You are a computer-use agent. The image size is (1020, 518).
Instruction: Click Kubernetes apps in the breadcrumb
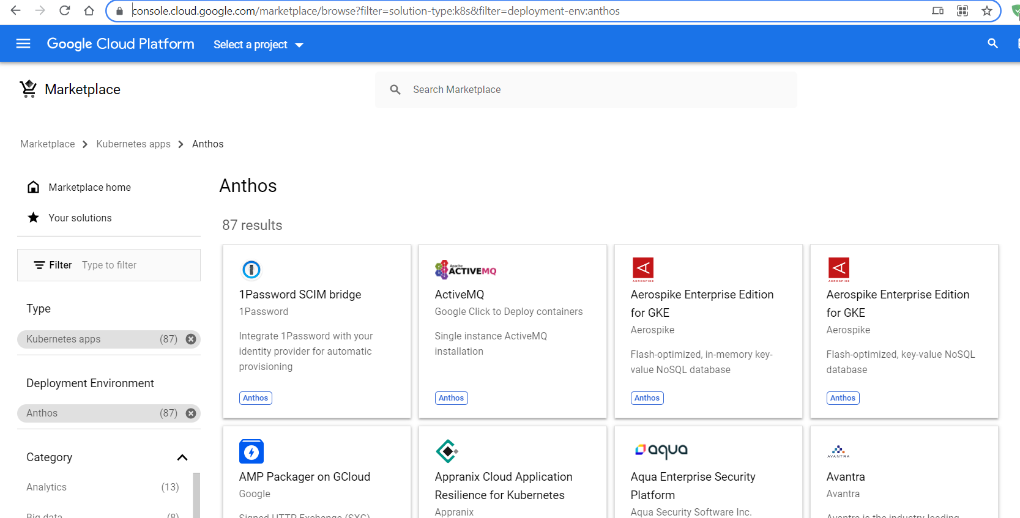(133, 144)
